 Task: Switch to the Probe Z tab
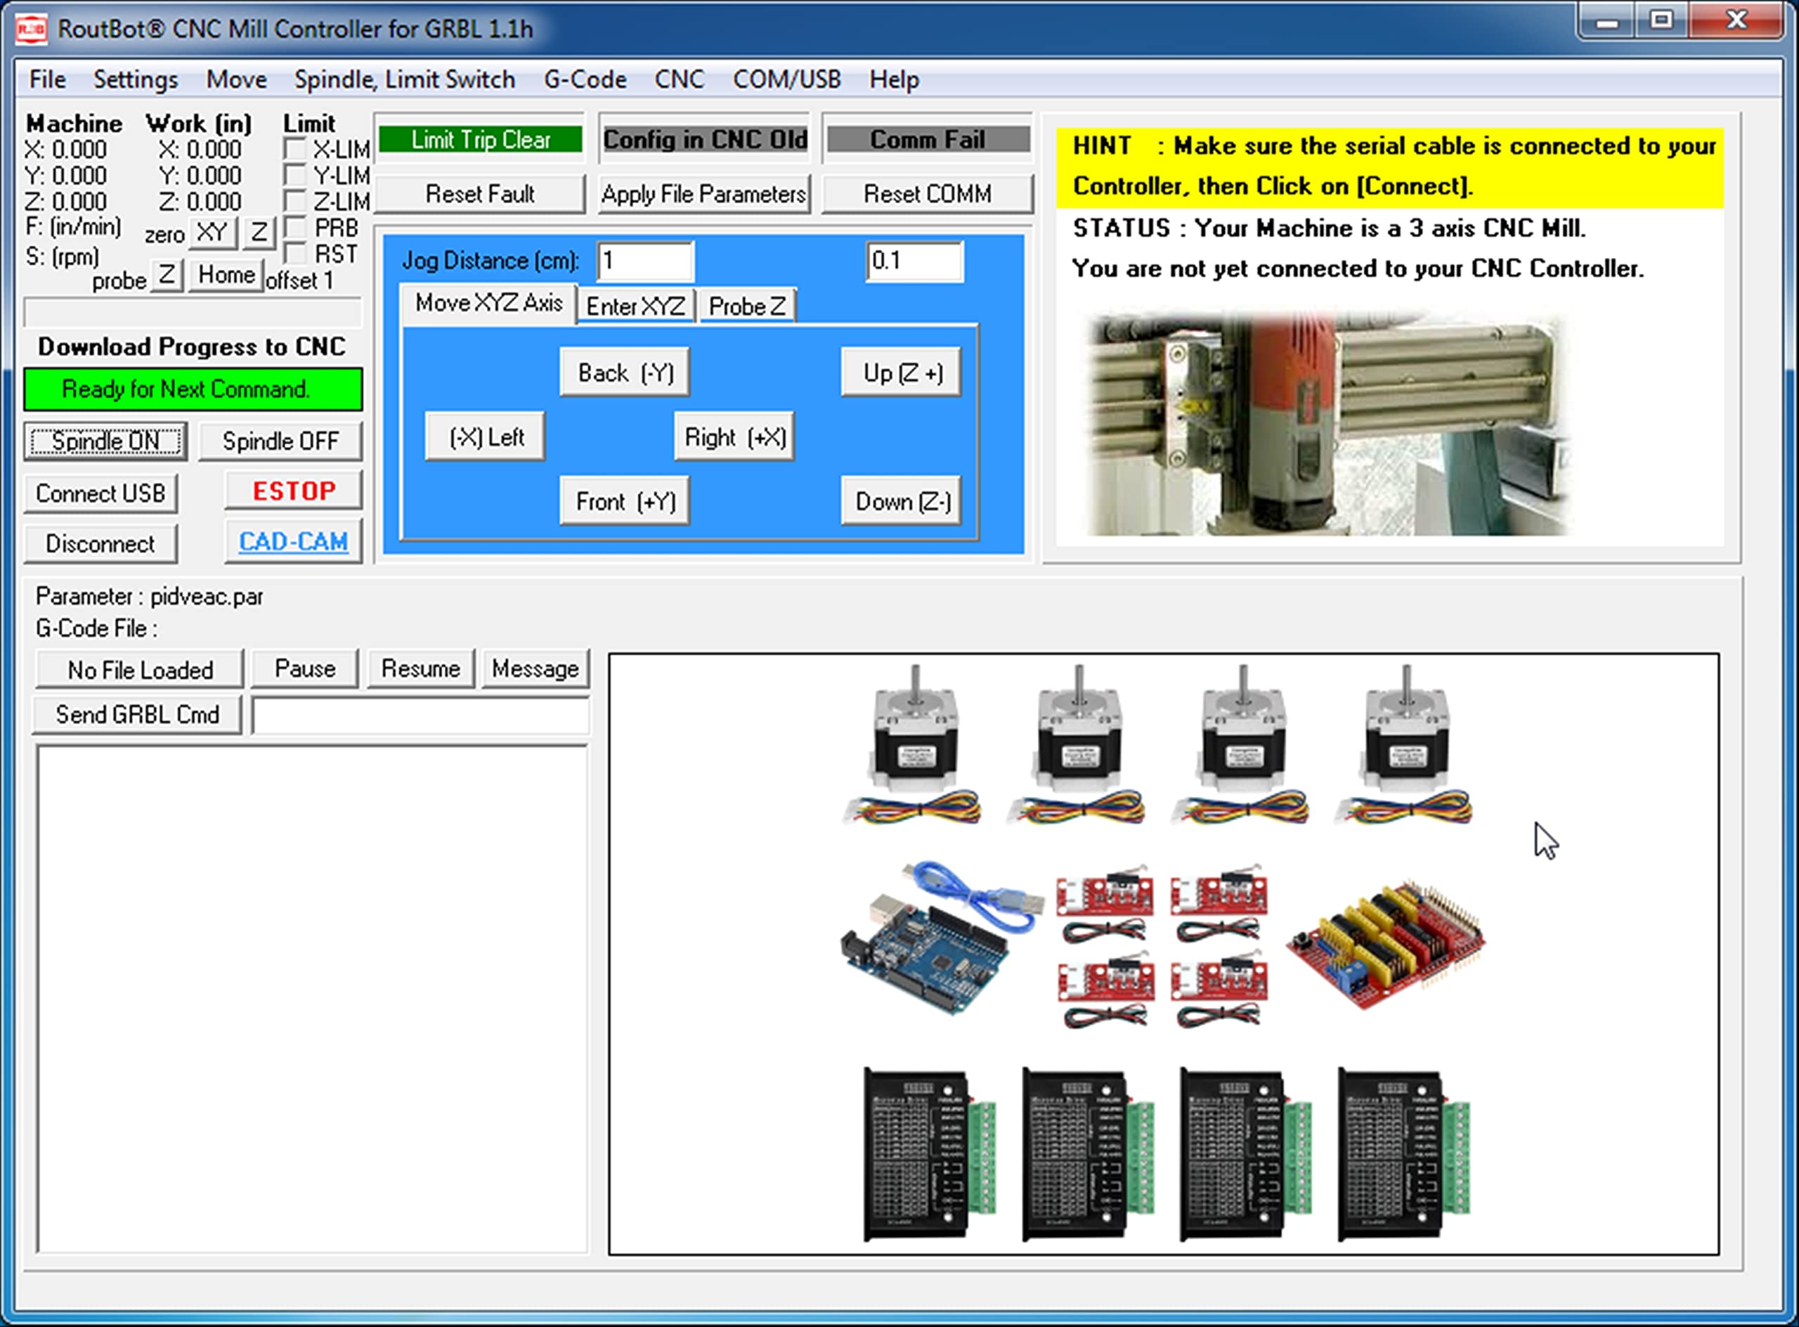click(x=747, y=306)
